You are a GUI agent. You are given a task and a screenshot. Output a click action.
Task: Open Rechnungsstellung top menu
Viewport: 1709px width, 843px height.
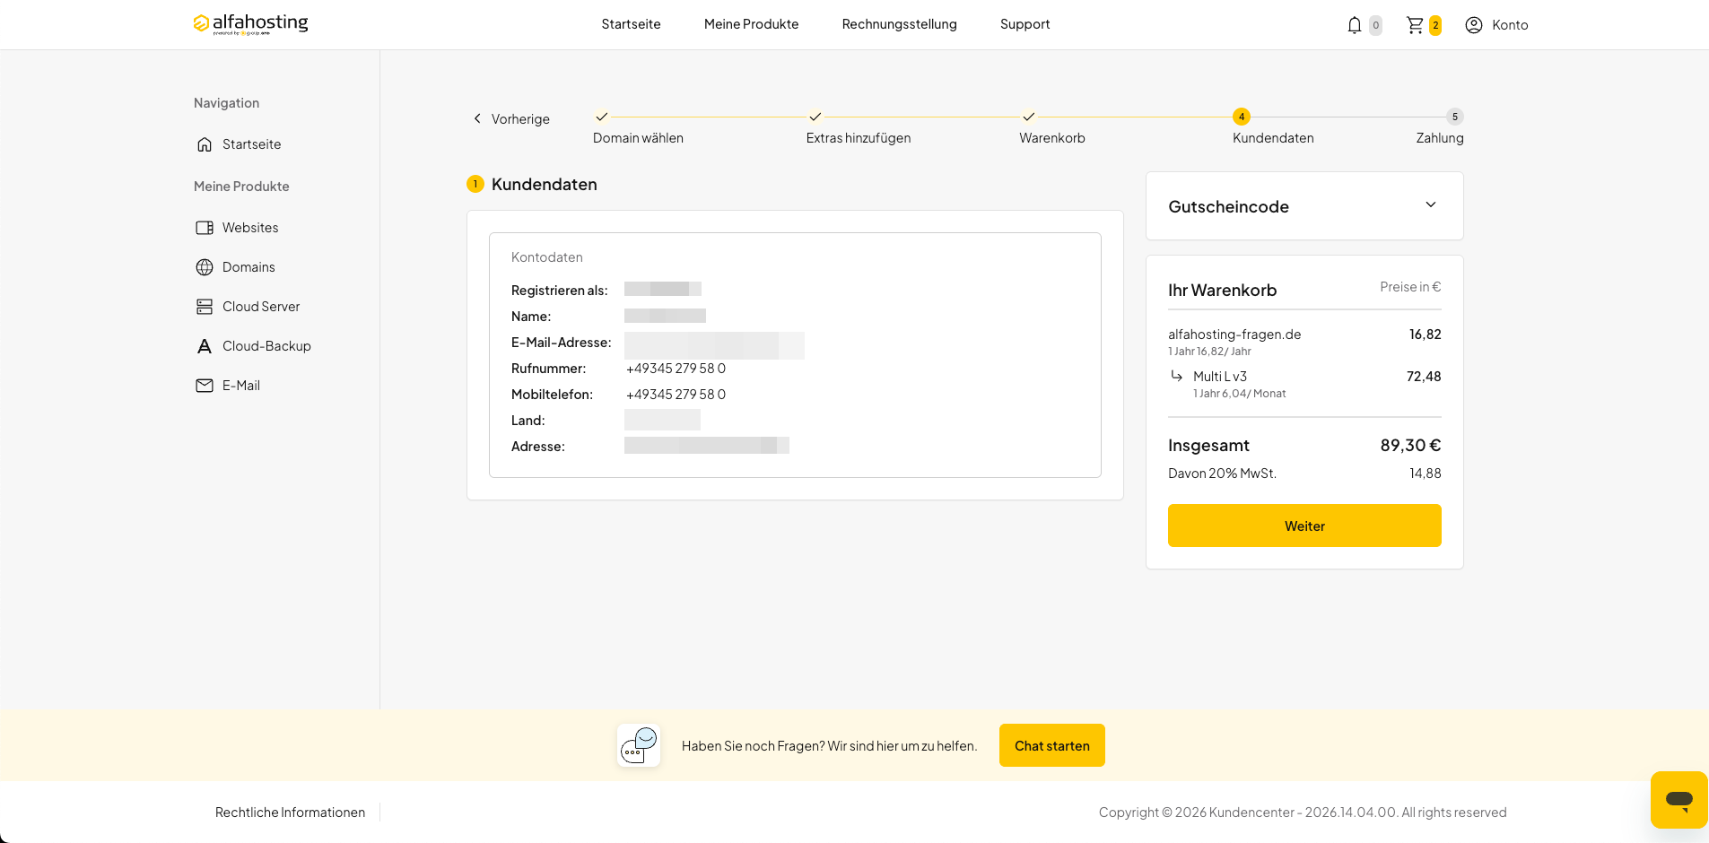point(899,24)
